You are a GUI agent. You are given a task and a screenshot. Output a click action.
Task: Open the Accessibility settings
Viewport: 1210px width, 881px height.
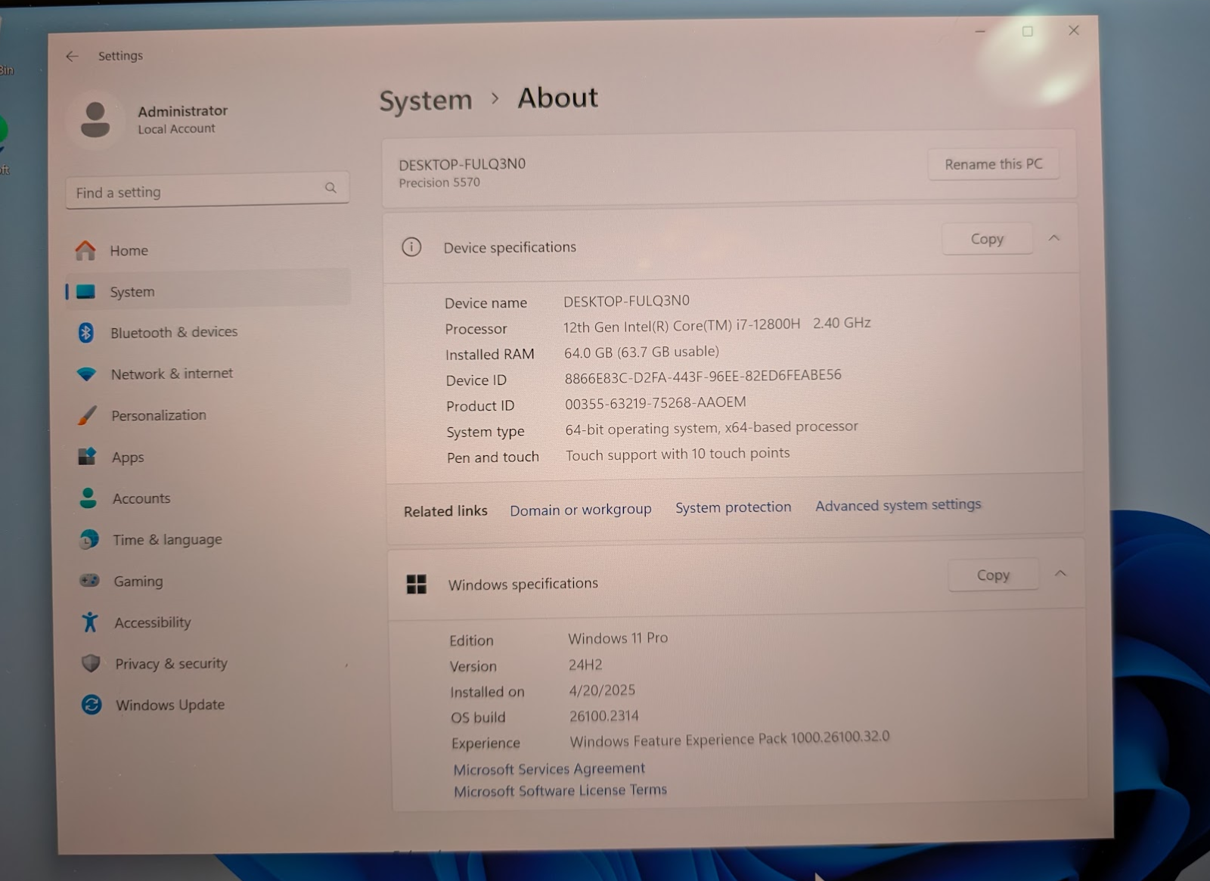coord(211,622)
